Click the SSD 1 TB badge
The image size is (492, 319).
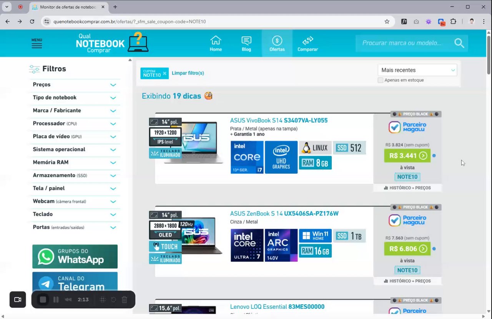(349, 236)
